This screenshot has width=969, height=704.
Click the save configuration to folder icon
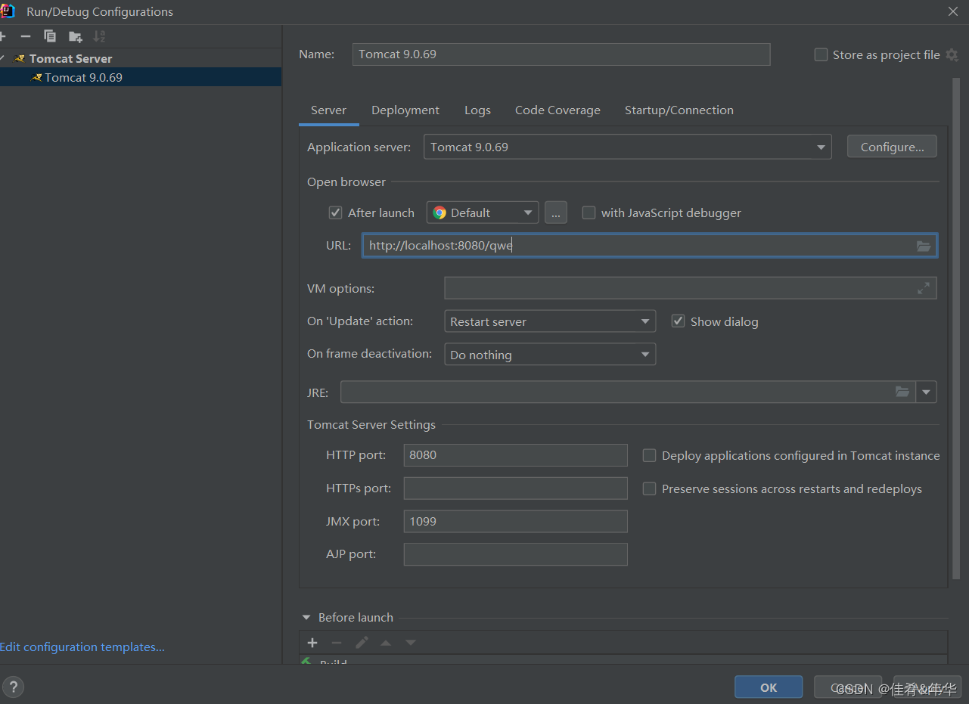coord(75,36)
